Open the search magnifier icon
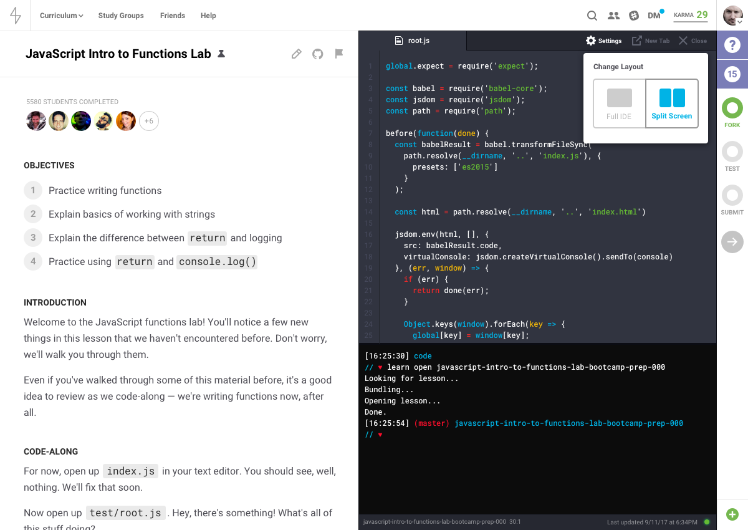The image size is (748, 530). pyautogui.click(x=592, y=16)
